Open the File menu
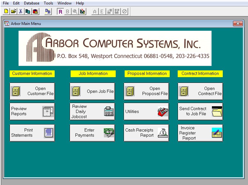 coord(6,3)
